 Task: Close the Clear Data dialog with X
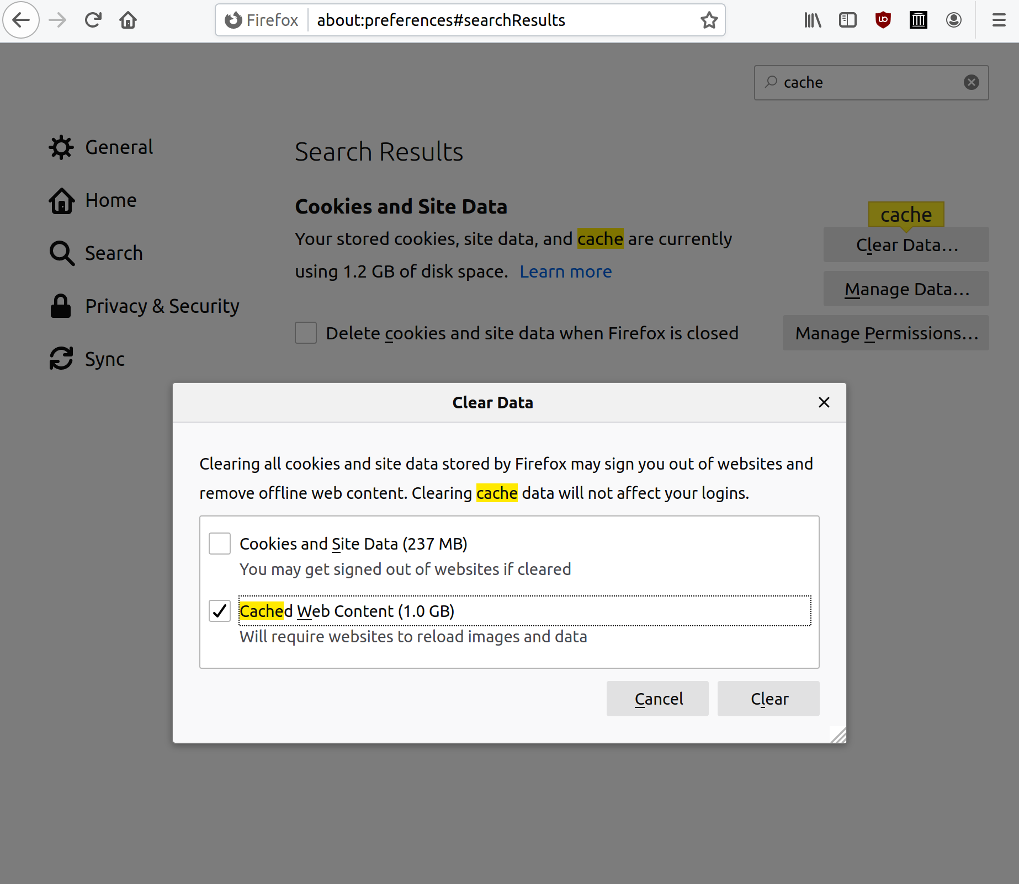824,402
